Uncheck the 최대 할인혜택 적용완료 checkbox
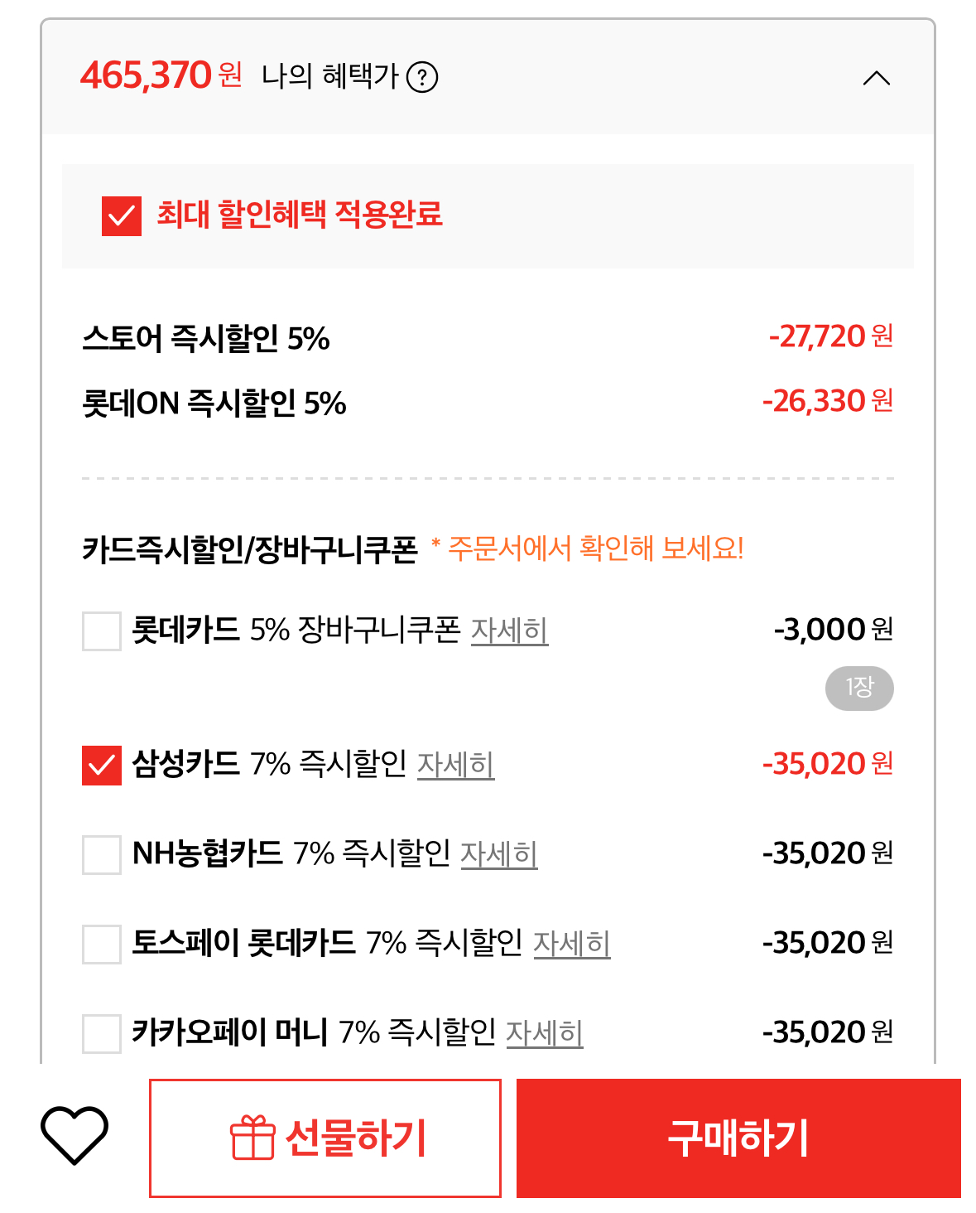Viewport: 976px width, 1213px height. (122, 216)
